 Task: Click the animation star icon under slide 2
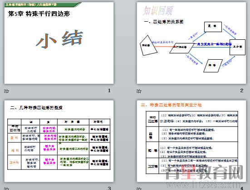(139, 91)
